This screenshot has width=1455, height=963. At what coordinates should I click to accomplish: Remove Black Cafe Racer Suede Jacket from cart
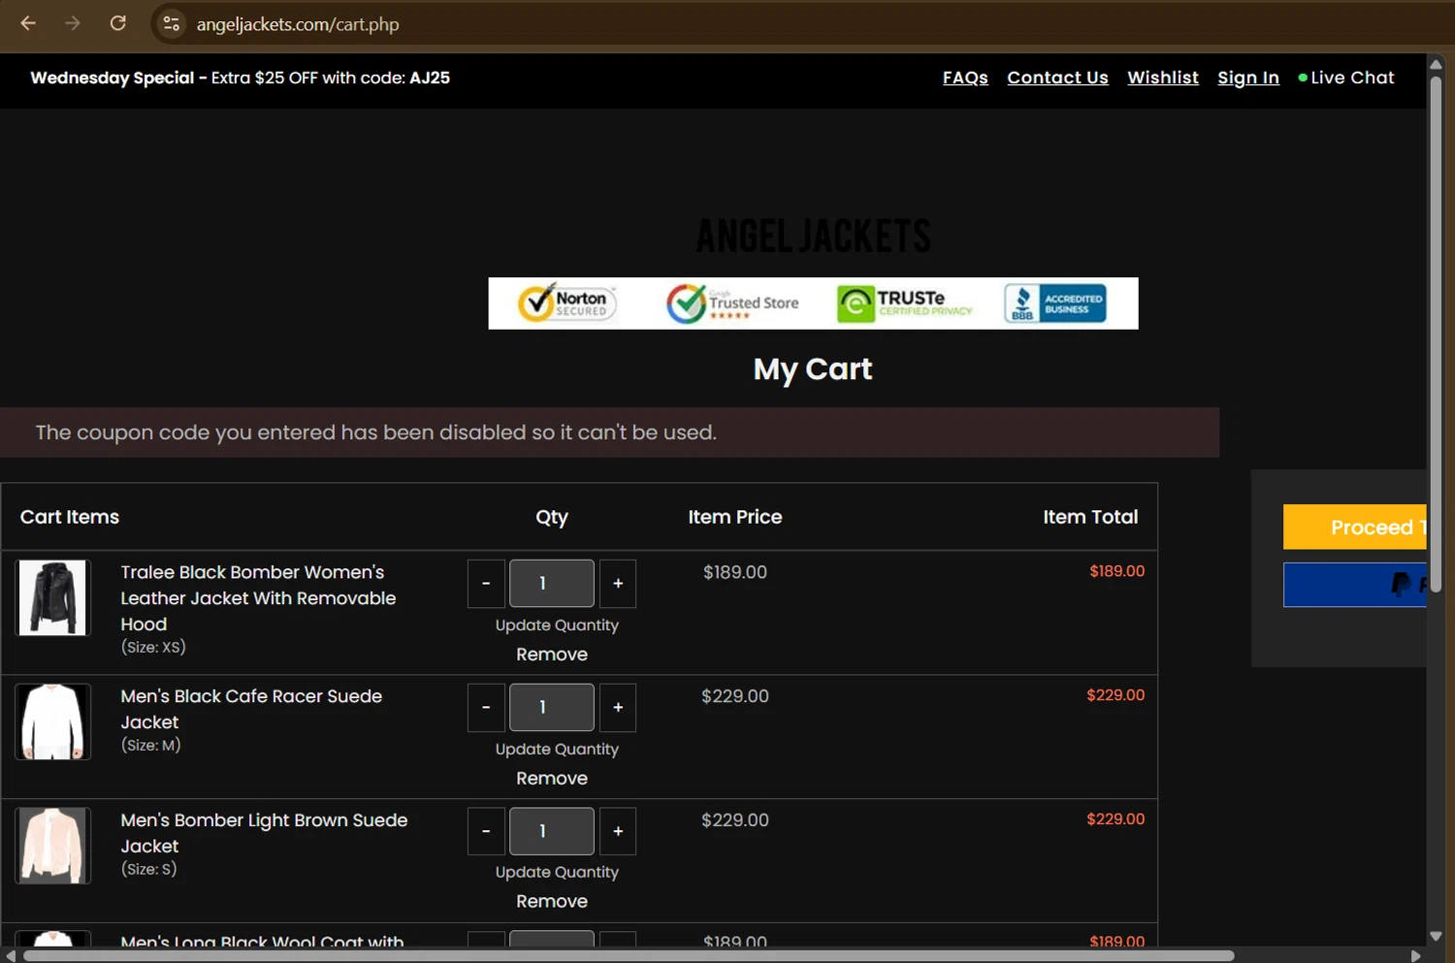click(552, 779)
